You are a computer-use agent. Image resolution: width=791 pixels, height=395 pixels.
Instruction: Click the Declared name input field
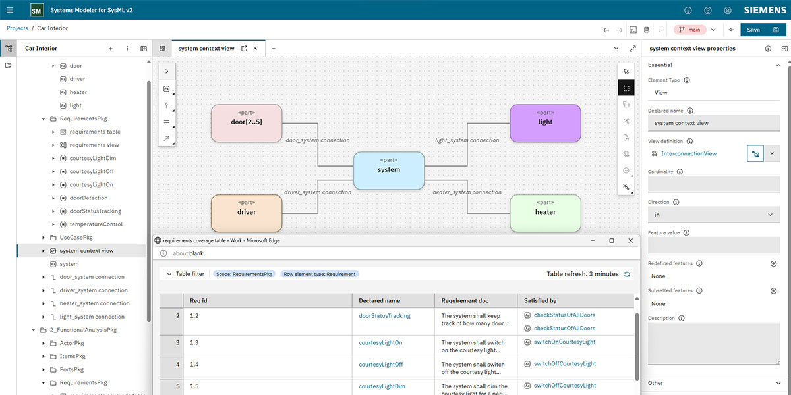coord(714,123)
